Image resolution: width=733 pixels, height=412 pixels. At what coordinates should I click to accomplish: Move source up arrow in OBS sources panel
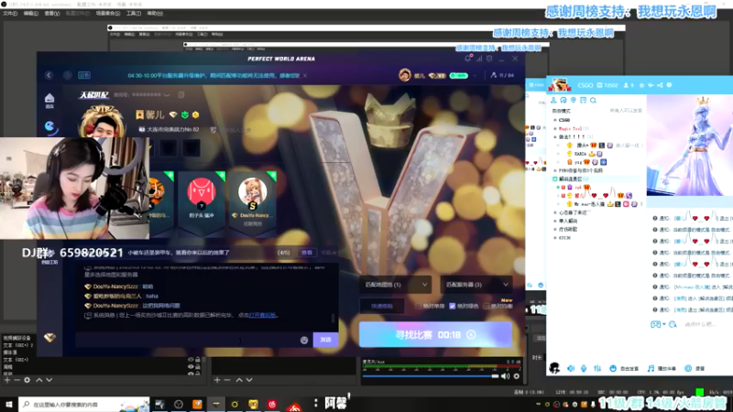pos(39,380)
